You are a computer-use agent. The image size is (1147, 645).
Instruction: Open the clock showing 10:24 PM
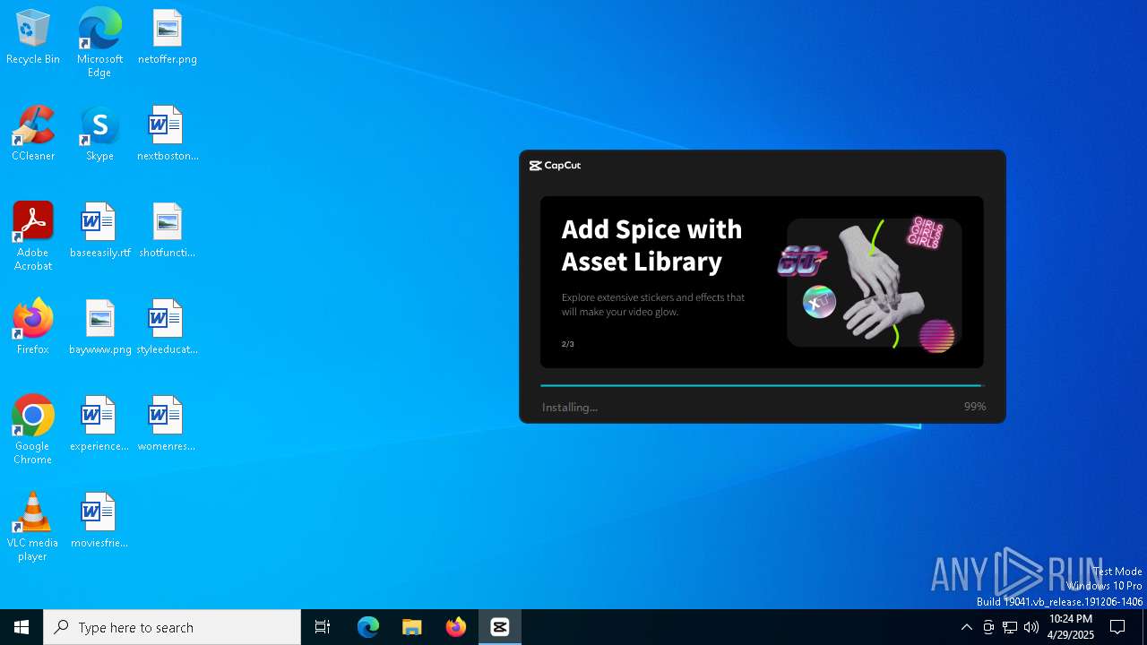click(1071, 627)
